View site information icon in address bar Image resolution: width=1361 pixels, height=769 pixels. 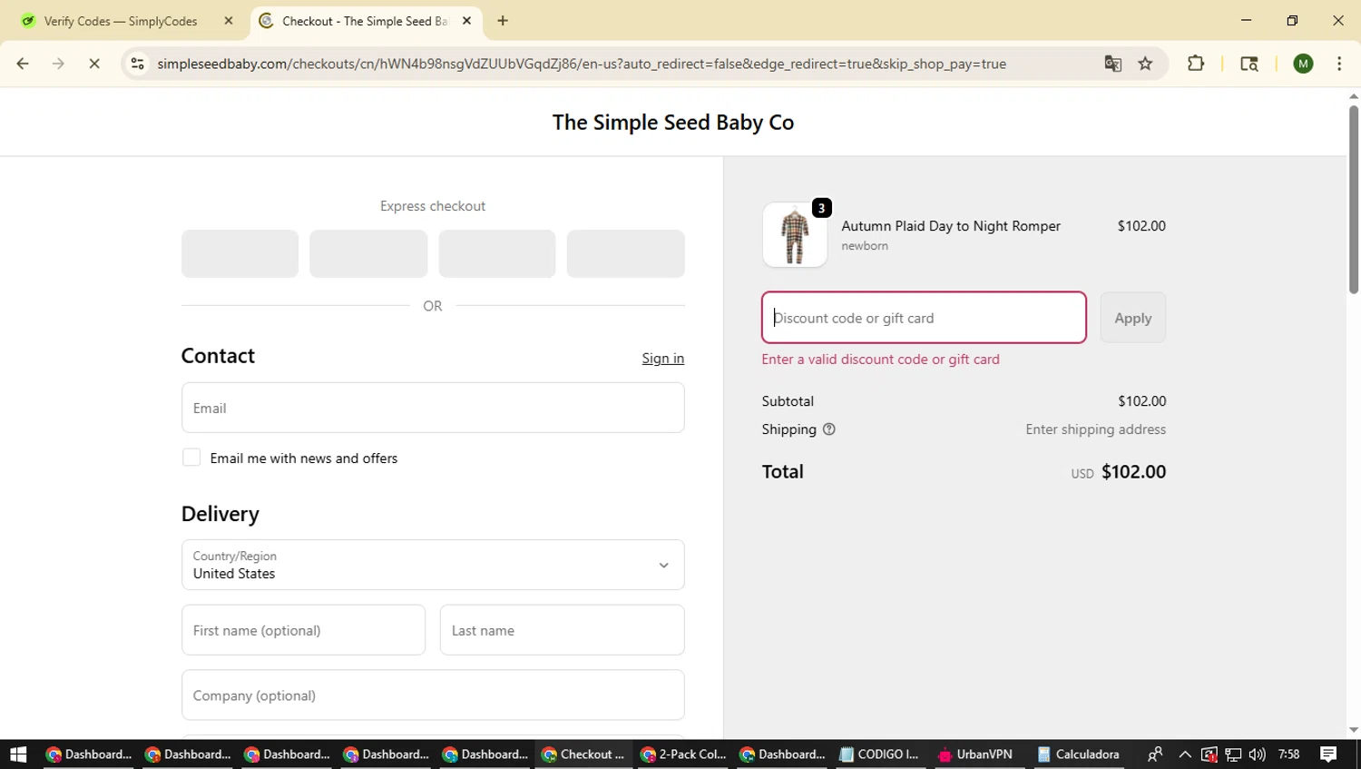point(137,64)
